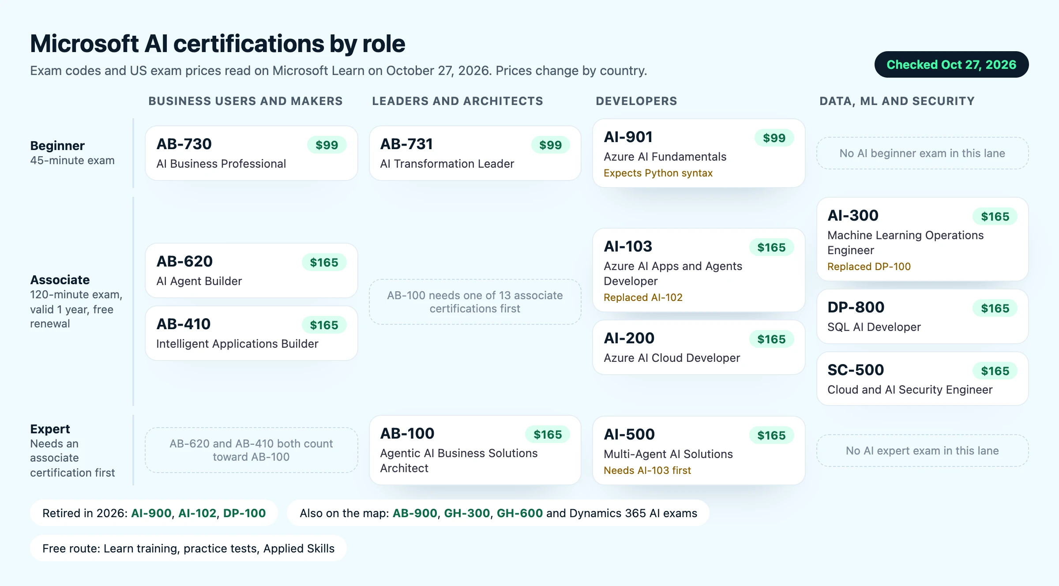Click the $99 price badge on AB-730
The height and width of the screenshot is (586, 1059).
(x=327, y=145)
